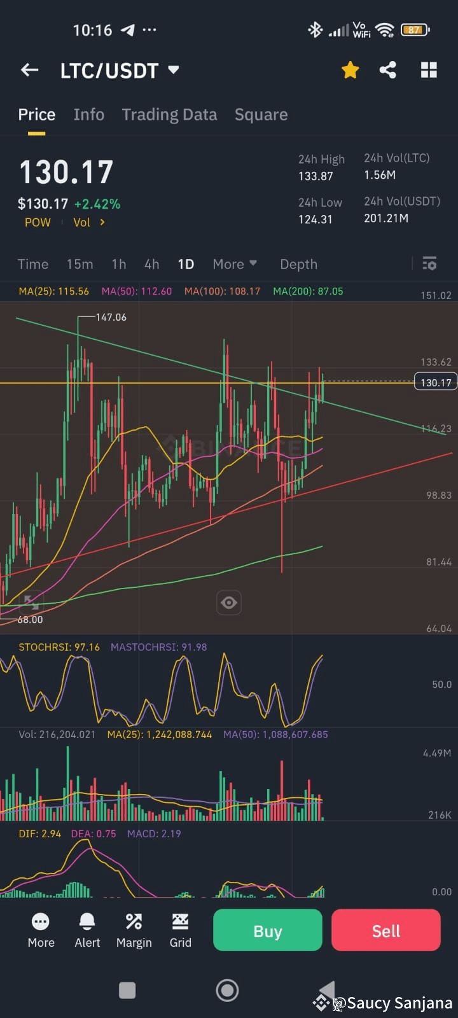458x1018 pixels.
Task: Expand the chevron next to Vol
Action: pos(102,222)
